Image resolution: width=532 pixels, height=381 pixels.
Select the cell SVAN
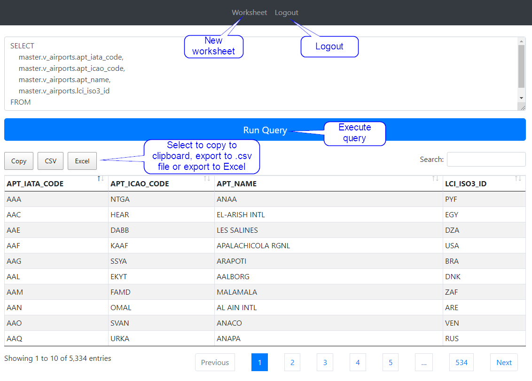[x=161, y=323]
